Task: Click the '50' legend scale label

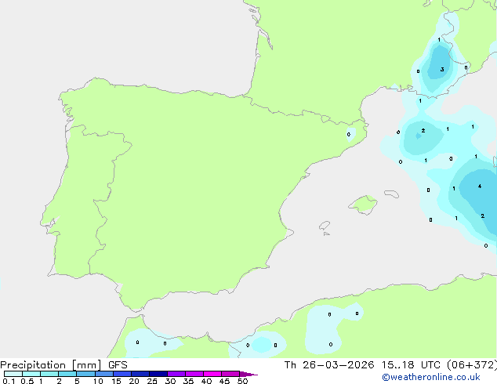Action: tap(242, 381)
